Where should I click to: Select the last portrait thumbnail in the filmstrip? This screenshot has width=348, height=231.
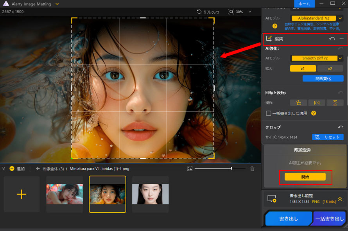tap(151, 194)
